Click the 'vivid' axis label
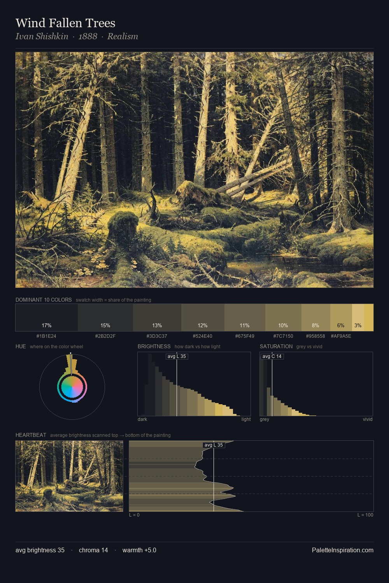 [x=368, y=419]
